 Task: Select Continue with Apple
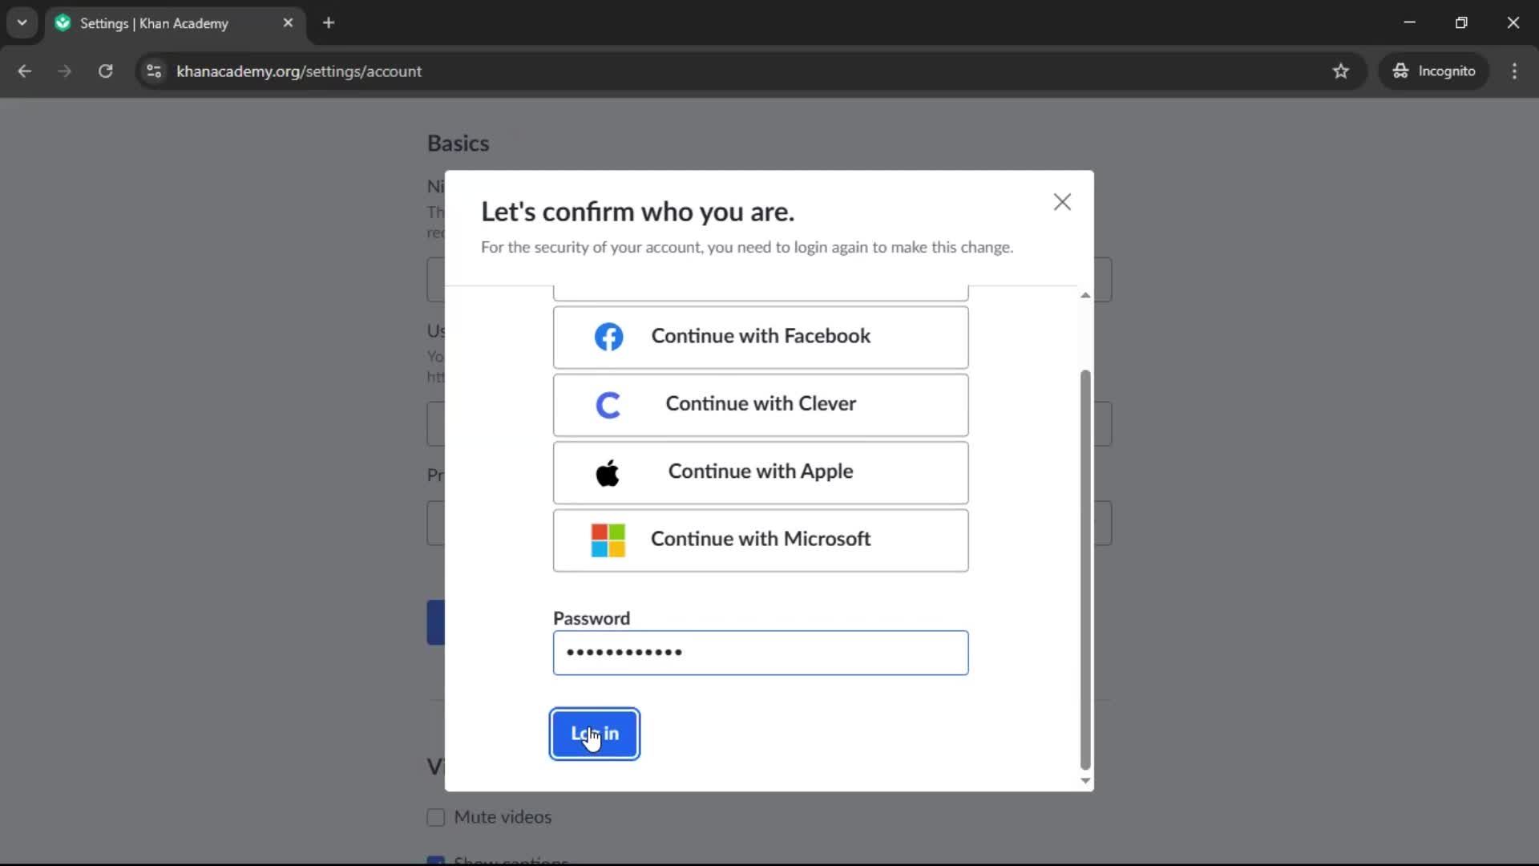[x=760, y=472]
